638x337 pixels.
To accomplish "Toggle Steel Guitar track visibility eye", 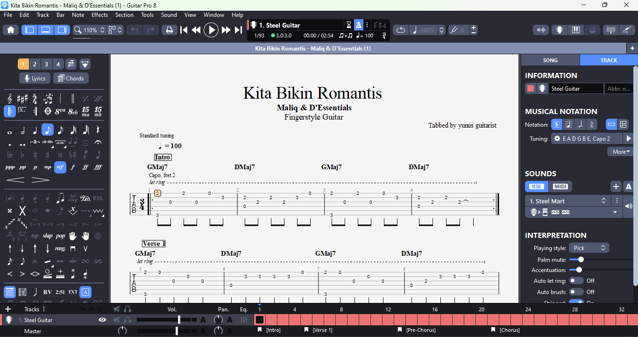I will [102, 320].
